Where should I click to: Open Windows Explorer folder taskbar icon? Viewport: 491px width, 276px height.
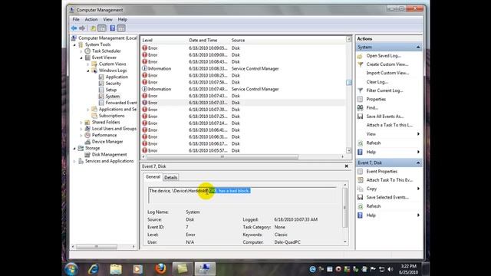(x=116, y=269)
